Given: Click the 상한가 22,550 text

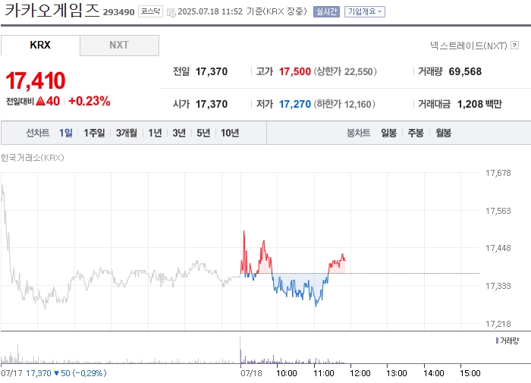Looking at the screenshot, I should pos(345,71).
